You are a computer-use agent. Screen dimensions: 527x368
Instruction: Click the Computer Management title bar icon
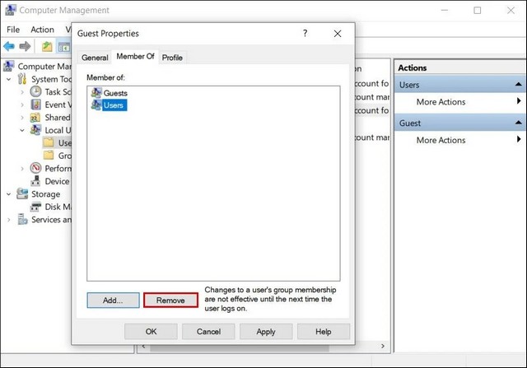[x=11, y=10]
